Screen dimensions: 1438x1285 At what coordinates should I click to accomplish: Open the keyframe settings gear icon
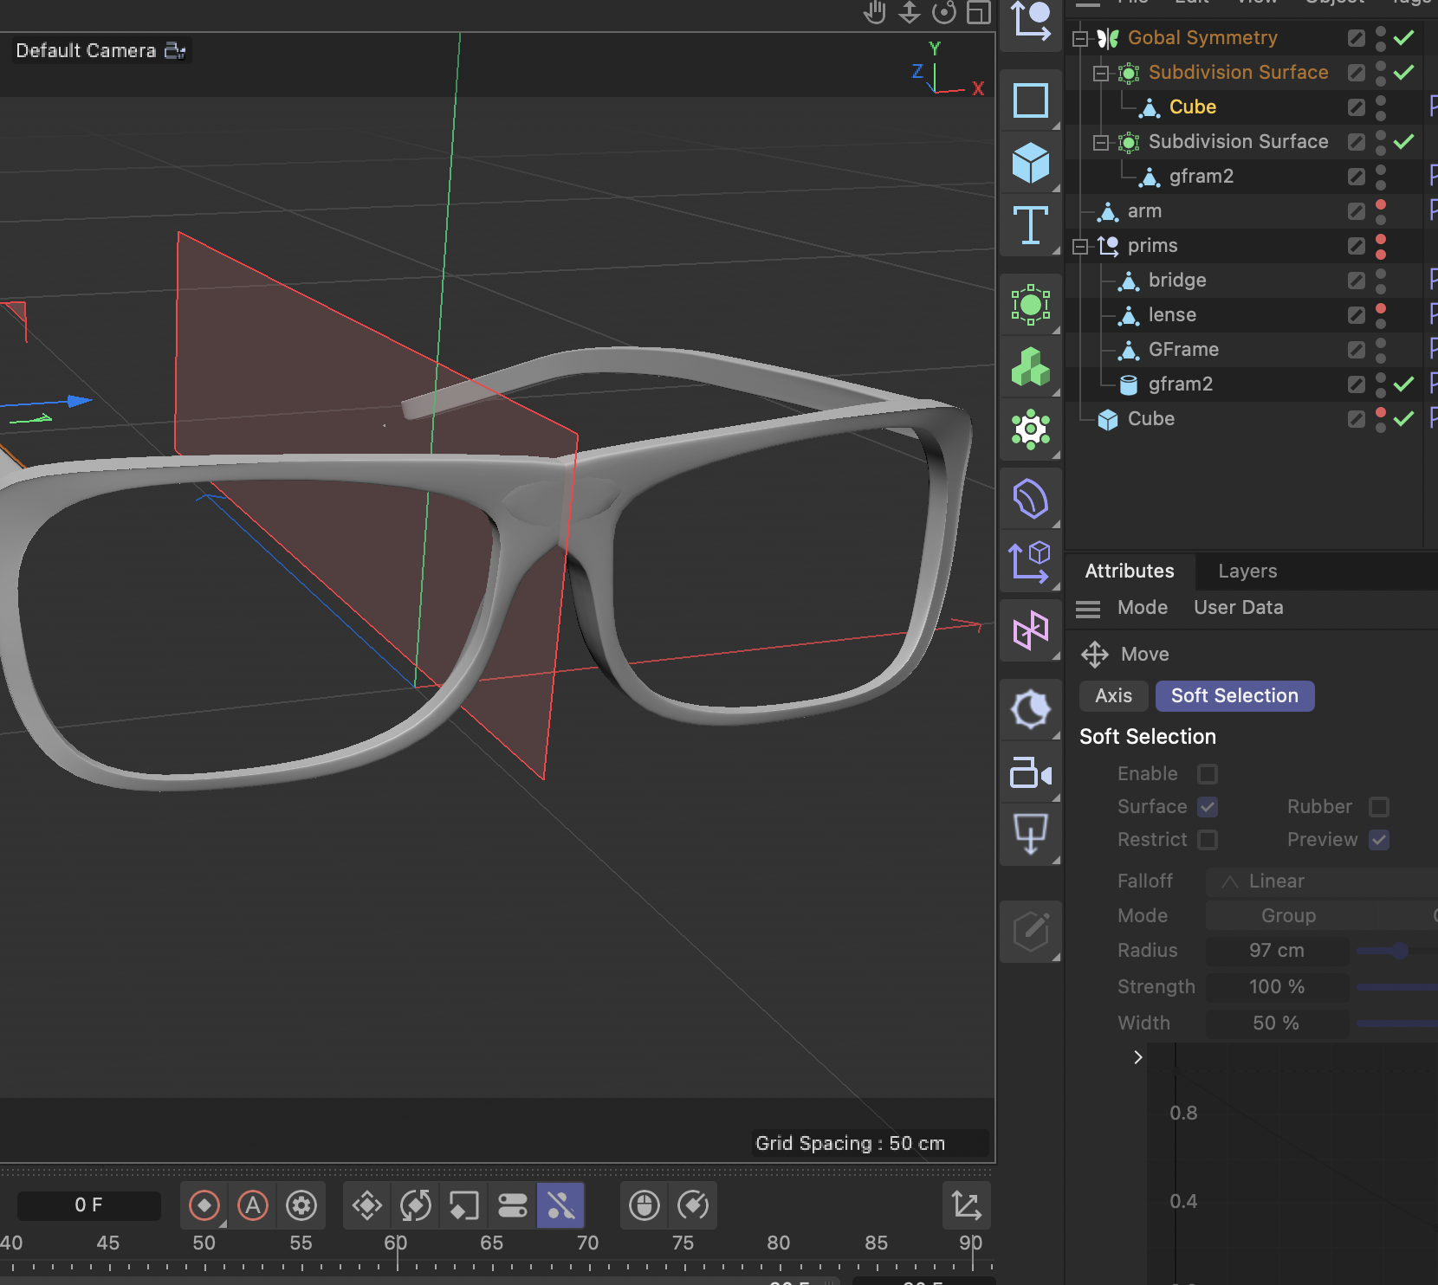pyautogui.click(x=301, y=1205)
